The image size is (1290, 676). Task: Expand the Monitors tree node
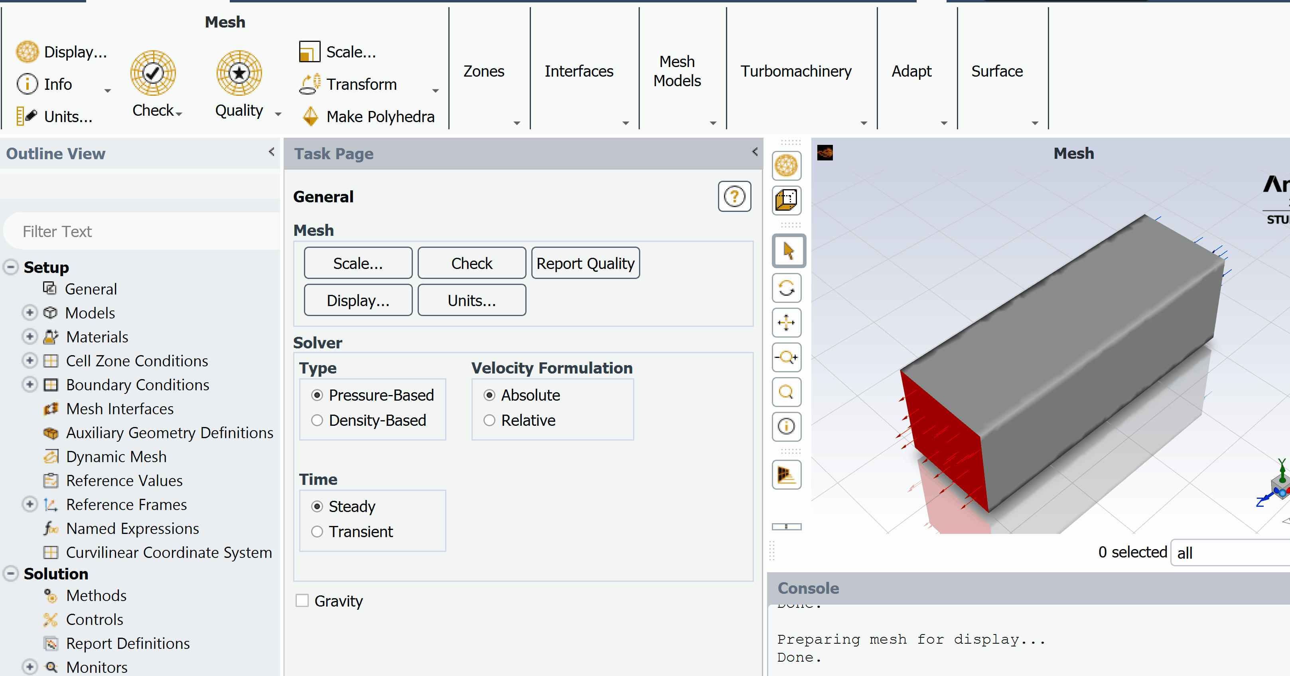pyautogui.click(x=30, y=667)
